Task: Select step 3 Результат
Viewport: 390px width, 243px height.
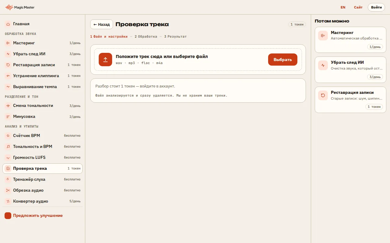Action: (175, 36)
